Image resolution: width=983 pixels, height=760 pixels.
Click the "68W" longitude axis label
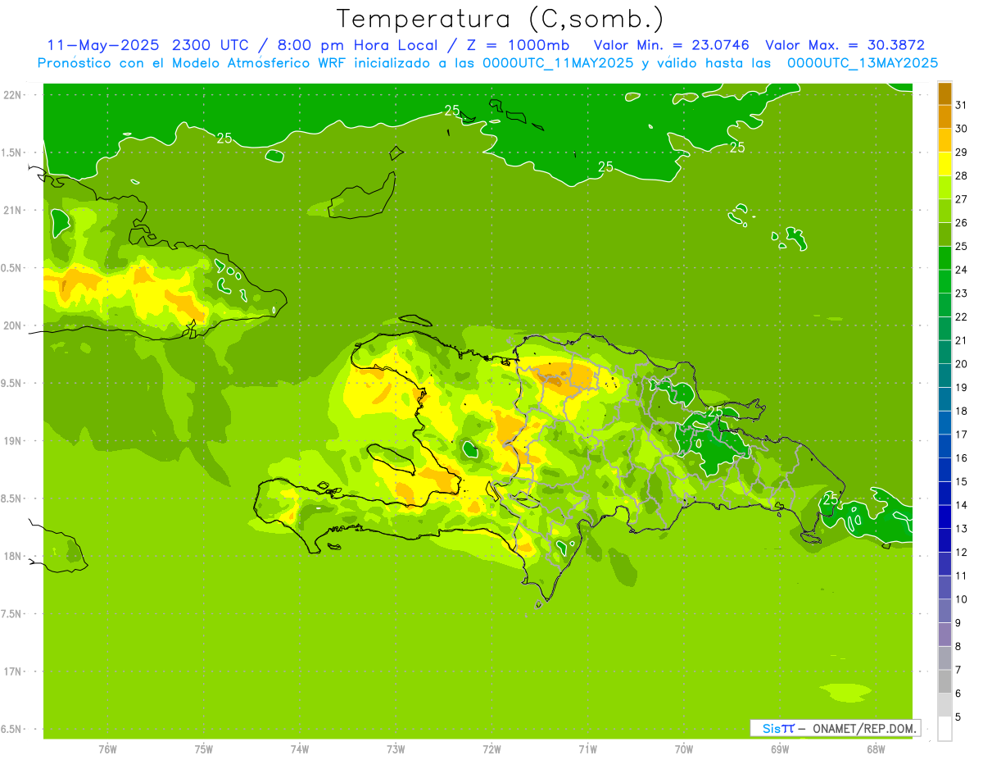pyautogui.click(x=875, y=749)
